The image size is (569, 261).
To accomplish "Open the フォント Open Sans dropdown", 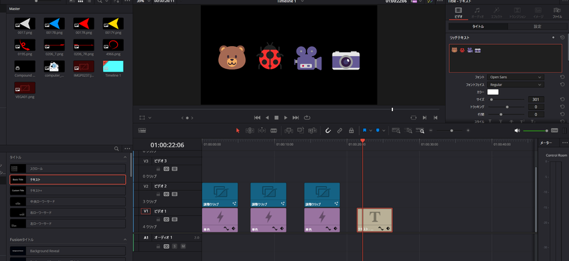I will tap(515, 77).
